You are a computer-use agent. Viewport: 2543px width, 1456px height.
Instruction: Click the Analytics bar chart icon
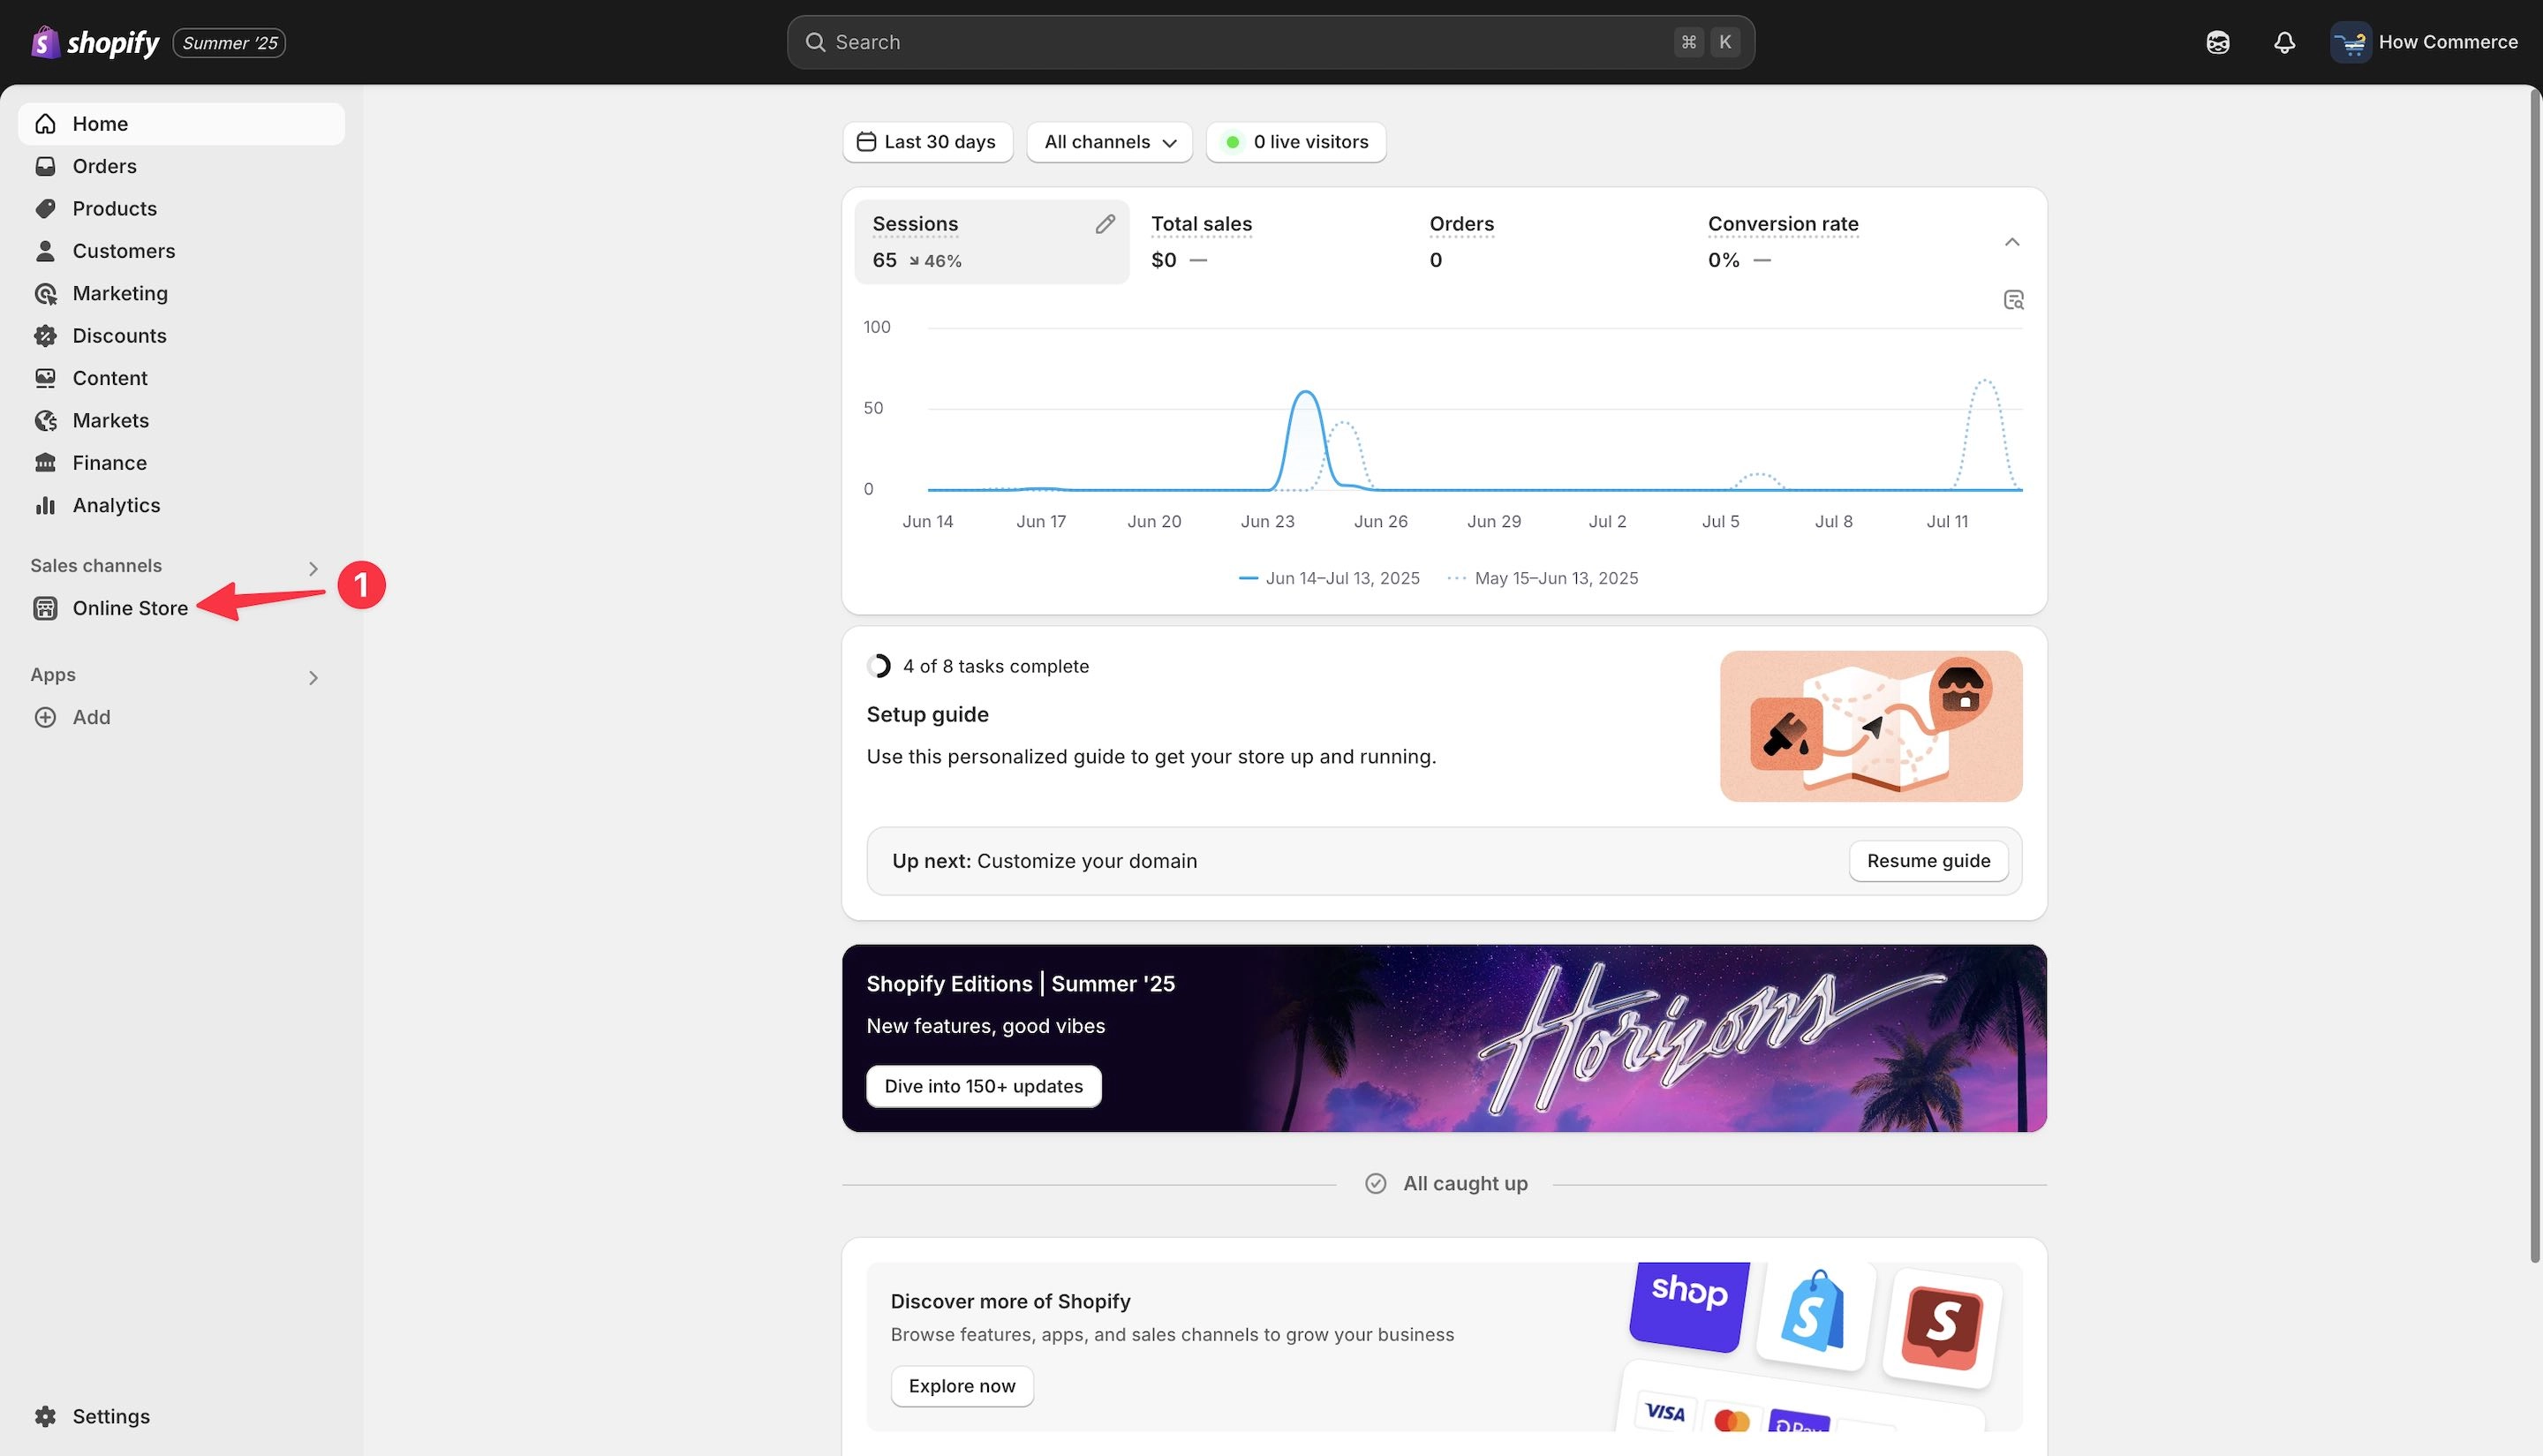pyautogui.click(x=45, y=505)
